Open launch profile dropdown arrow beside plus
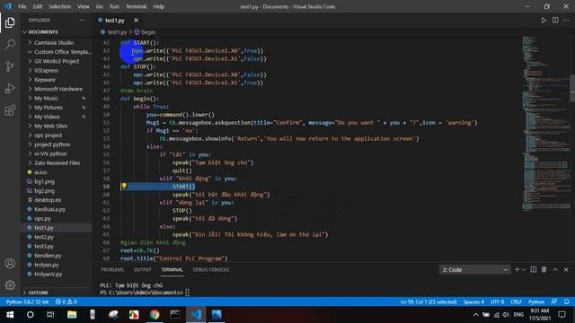575x323 pixels. coord(524,269)
